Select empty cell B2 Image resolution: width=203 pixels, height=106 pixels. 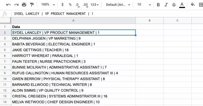pos(150,33)
